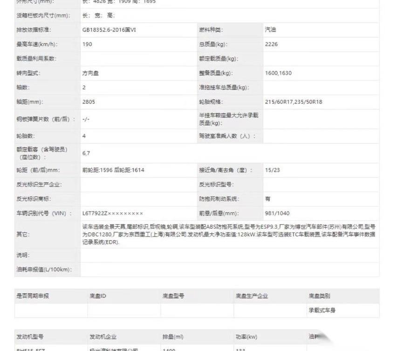This screenshot has width=397, height=351.
Task: Click the column header 排量(ml)
Action: pos(173,337)
